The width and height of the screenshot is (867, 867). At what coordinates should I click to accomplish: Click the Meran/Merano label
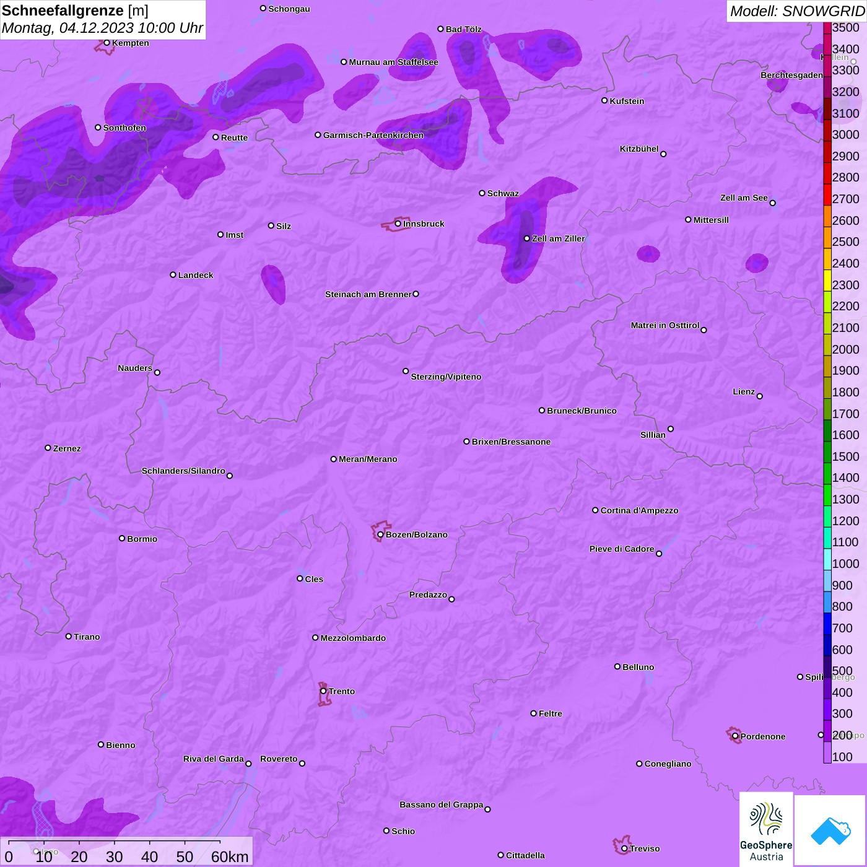(x=368, y=459)
